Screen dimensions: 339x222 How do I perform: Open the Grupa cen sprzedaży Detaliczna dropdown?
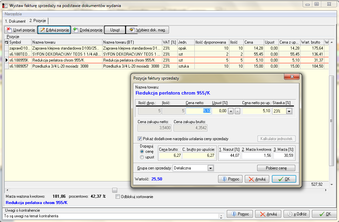tap(210, 168)
